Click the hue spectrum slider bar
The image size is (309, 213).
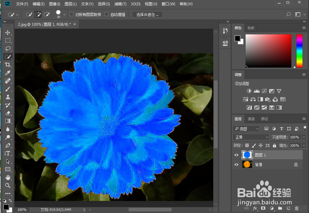coord(299,51)
